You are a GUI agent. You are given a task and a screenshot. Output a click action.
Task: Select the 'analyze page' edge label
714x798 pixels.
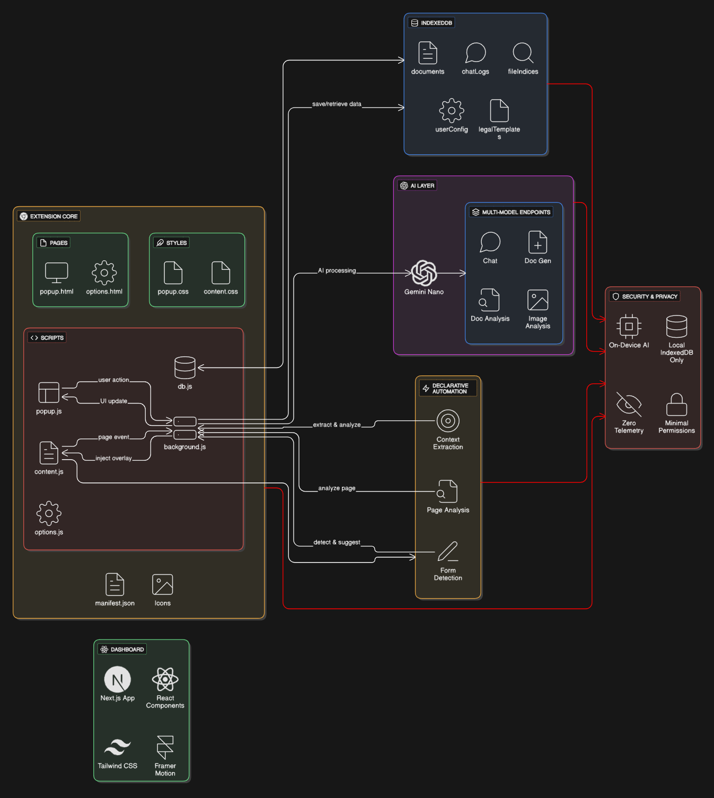click(337, 488)
